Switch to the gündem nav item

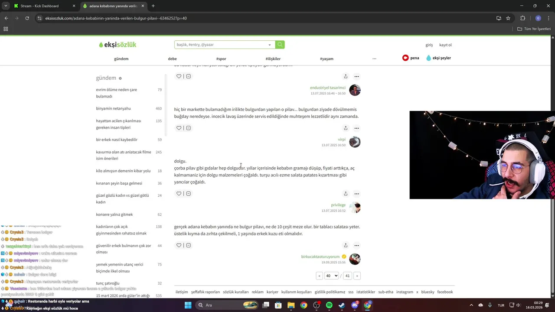click(x=121, y=58)
